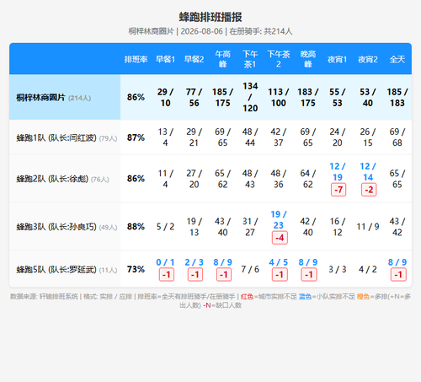Select 16 / 12 in 蜂跑3队 row
Screen dimensions: 421x382
click(338, 227)
